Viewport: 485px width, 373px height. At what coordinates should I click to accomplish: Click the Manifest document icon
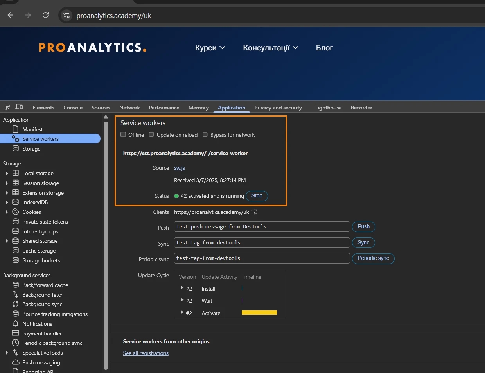[16, 129]
